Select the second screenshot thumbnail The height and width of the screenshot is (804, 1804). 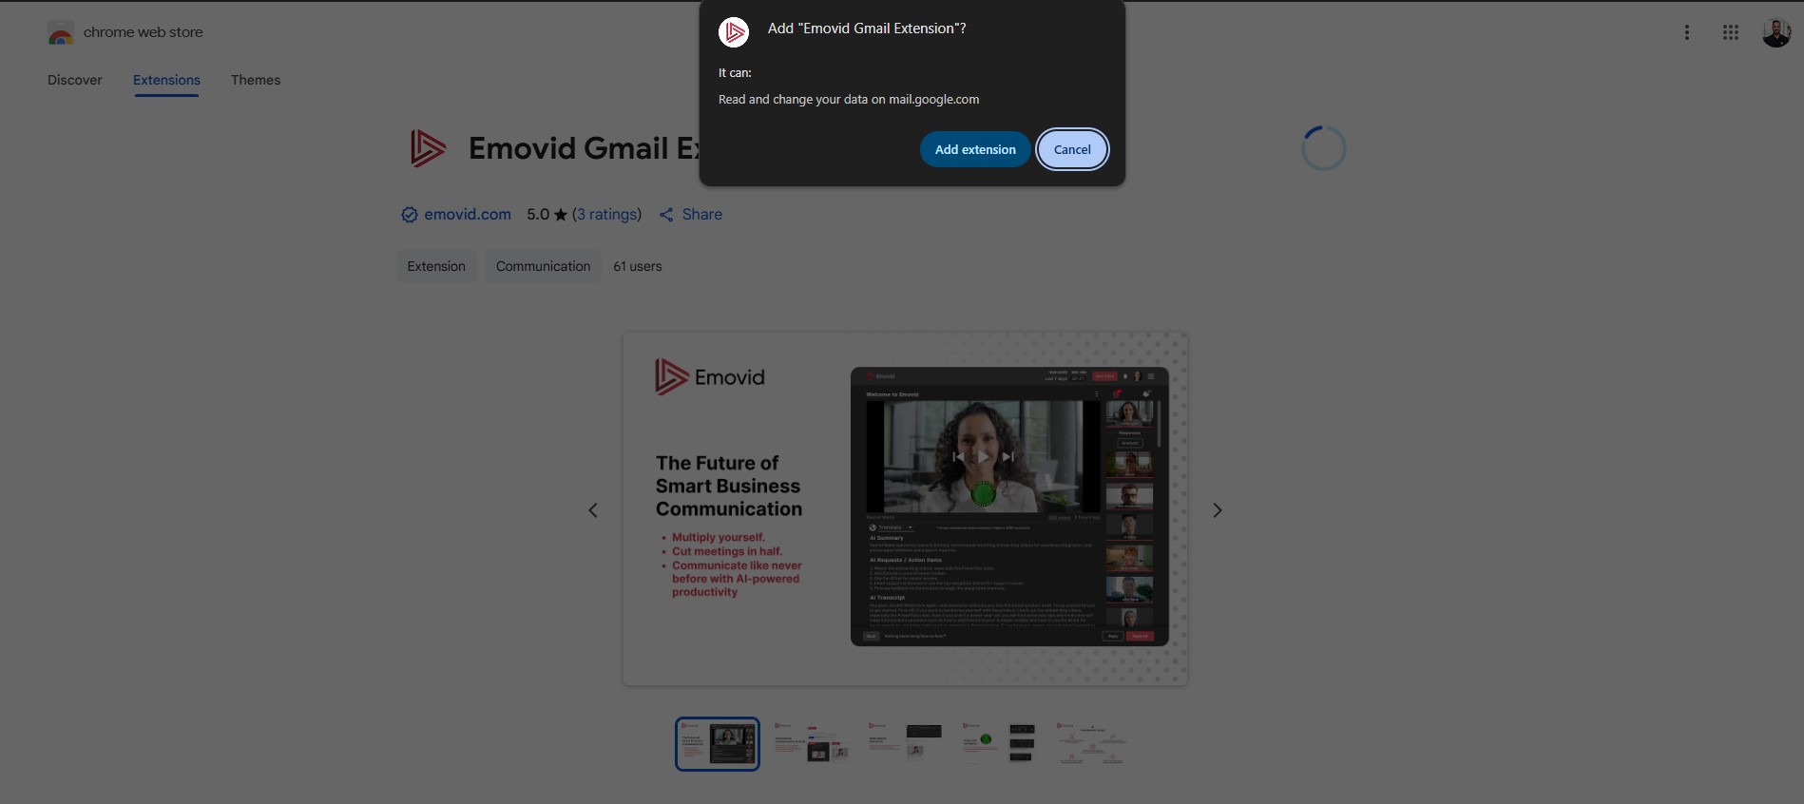tap(811, 744)
